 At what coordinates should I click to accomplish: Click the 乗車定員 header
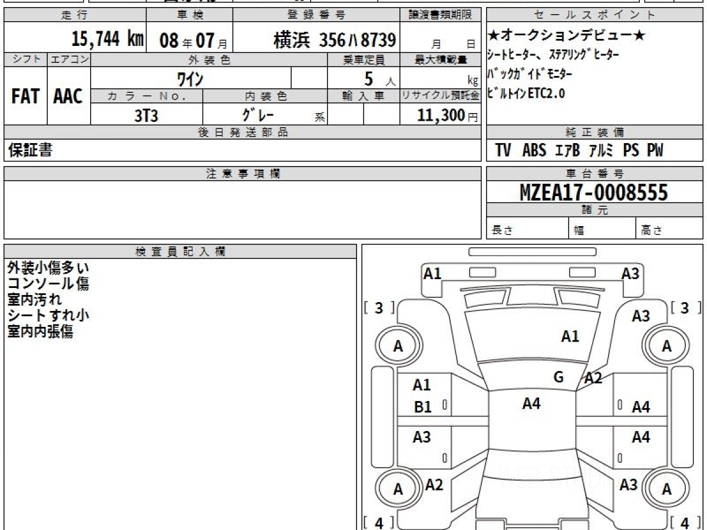pos(364,59)
